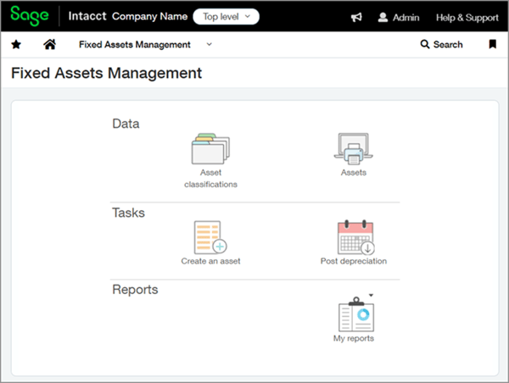
Task: Click the Create an asset label
Action: (x=210, y=261)
